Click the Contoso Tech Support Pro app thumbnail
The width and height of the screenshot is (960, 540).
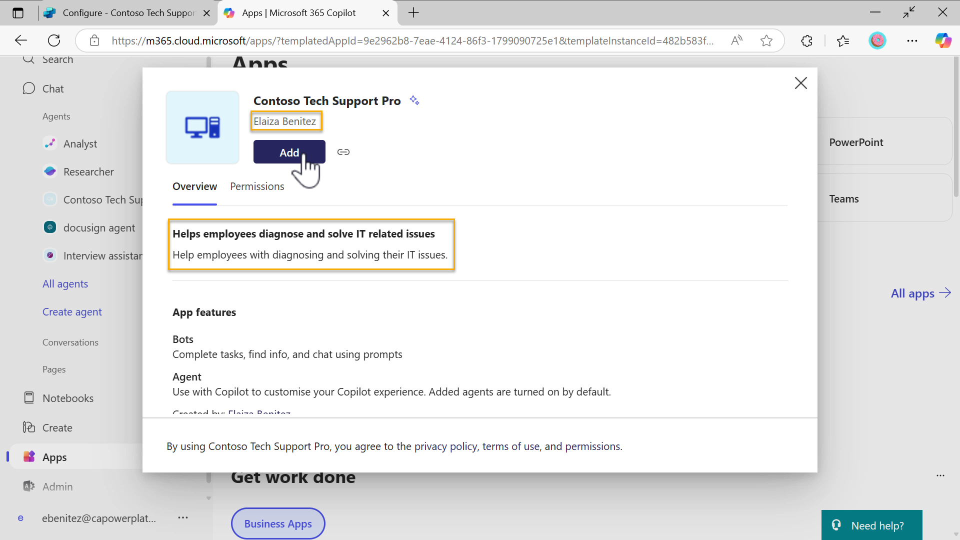point(202,127)
